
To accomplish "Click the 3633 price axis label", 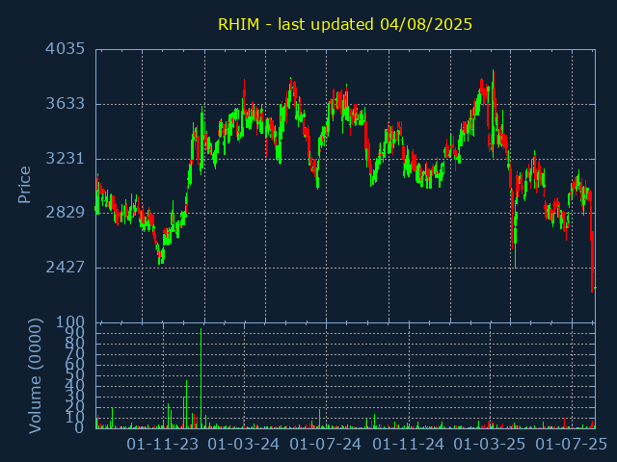I will point(65,104).
